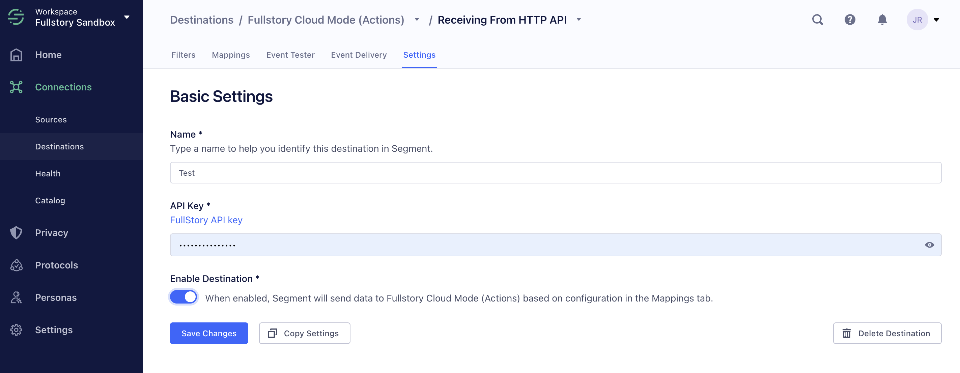
Task: Open Personas in sidebar
Action: 56,298
